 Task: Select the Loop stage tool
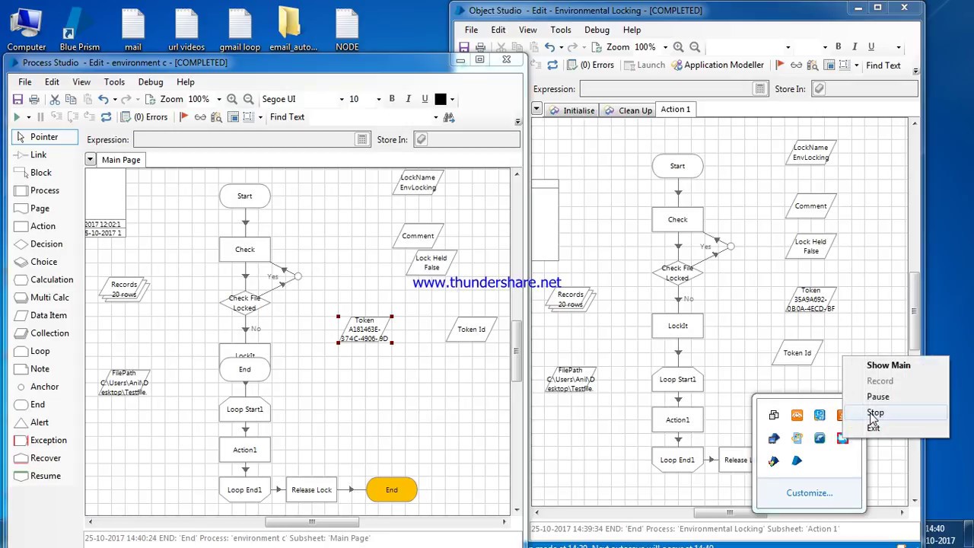[40, 351]
